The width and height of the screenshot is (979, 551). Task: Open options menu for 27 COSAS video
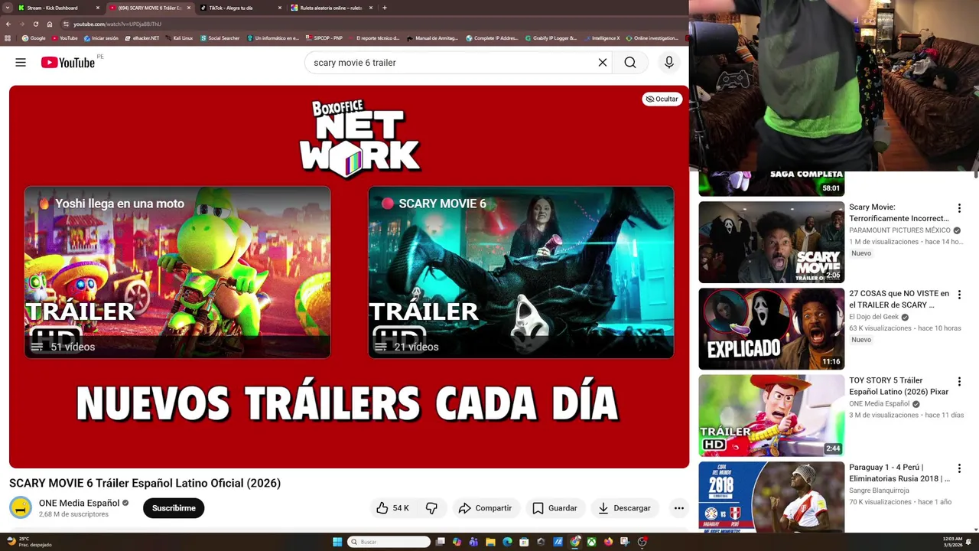tap(959, 295)
